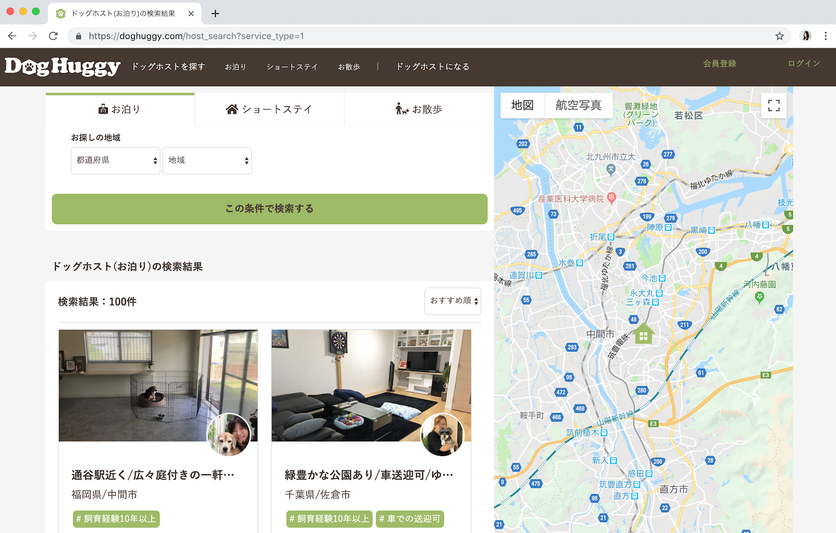Click the 会員登録 link in the header

point(719,64)
